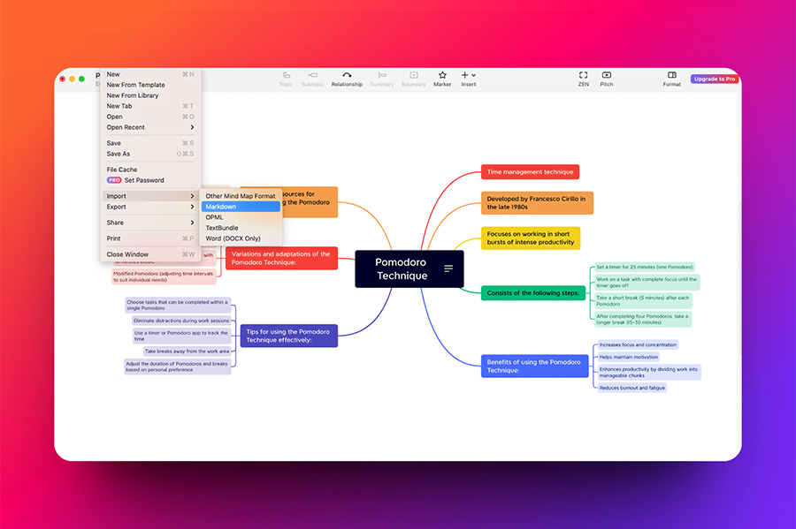Screen dimensions: 796x529
Task: Open the Insert dropdown in toolbar
Action: (x=469, y=76)
